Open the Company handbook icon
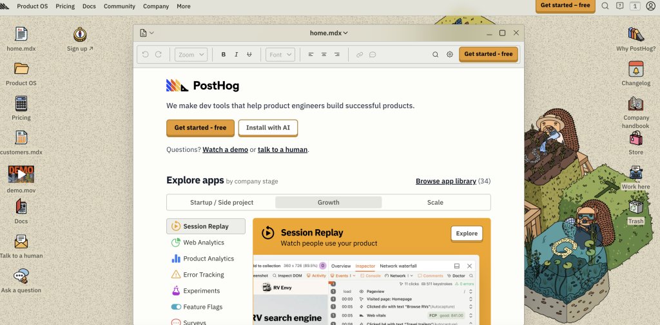660x325 pixels. click(636, 104)
